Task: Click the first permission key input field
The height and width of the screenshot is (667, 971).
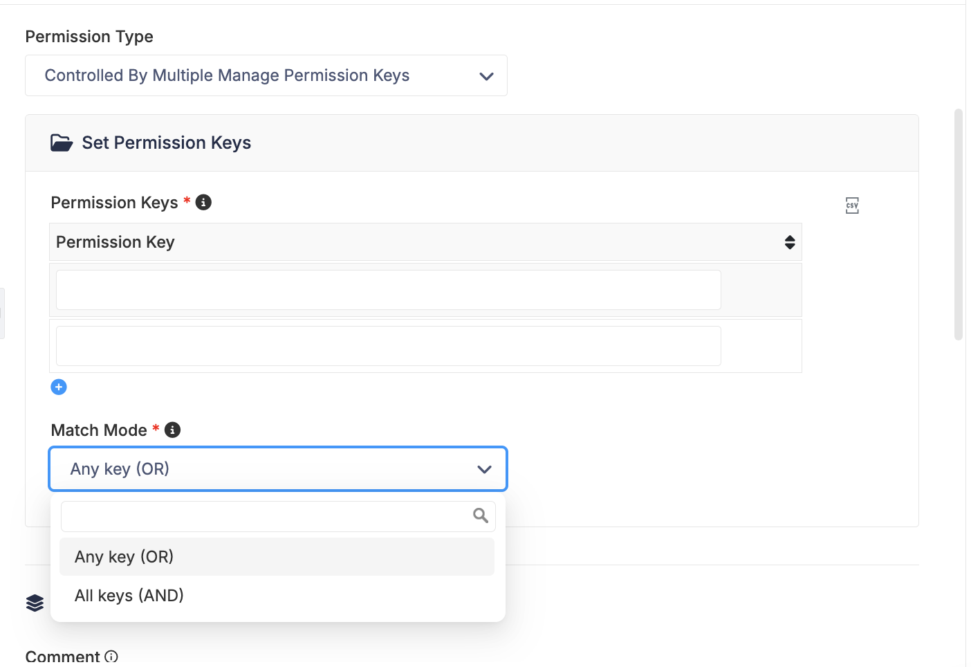Action: click(x=389, y=290)
